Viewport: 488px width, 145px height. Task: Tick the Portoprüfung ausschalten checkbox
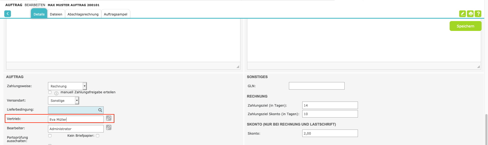pos(50,136)
